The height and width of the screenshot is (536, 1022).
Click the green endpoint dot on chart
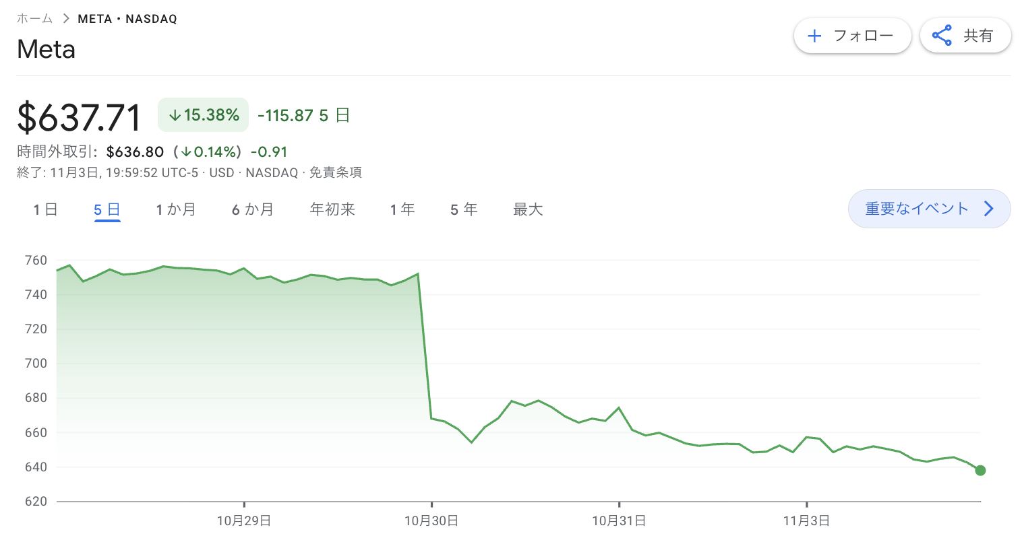[980, 471]
